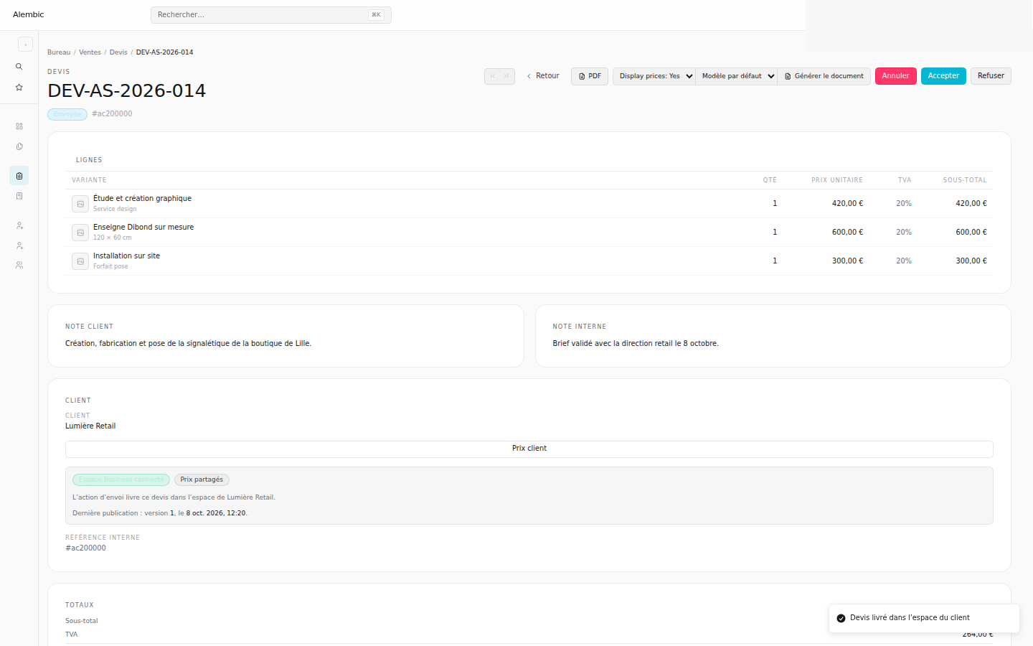Screen dimensions: 1033x646
Task: Open the receipt icon in the sidebar
Action: coord(19,196)
